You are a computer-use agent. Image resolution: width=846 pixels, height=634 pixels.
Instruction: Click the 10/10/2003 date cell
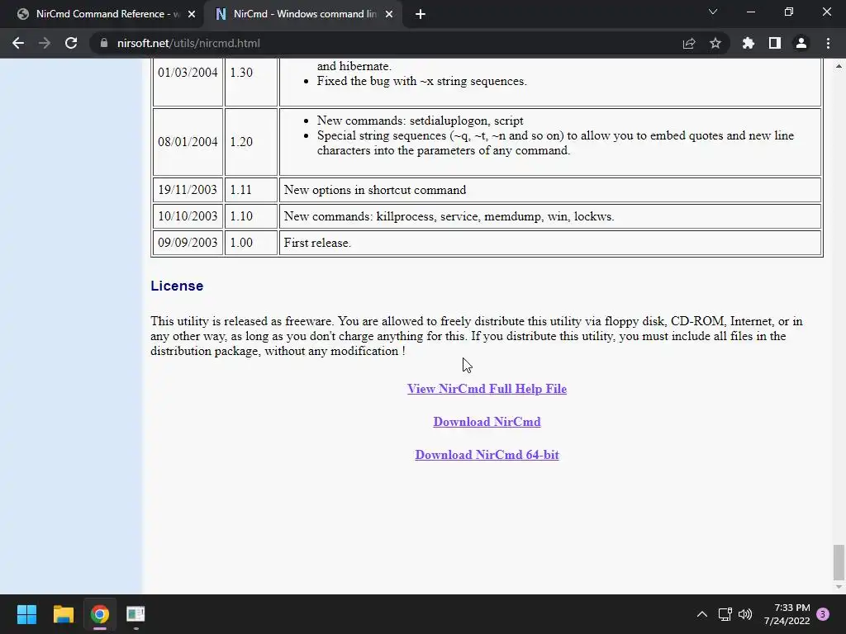188,216
